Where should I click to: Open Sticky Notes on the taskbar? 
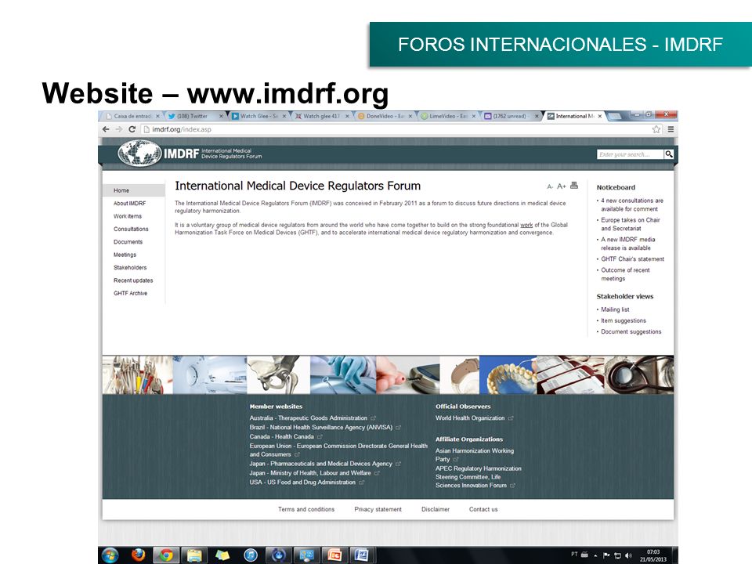point(222,555)
